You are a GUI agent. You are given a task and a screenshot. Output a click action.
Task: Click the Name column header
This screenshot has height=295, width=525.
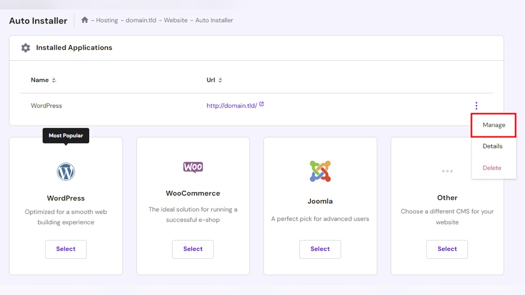pos(40,80)
